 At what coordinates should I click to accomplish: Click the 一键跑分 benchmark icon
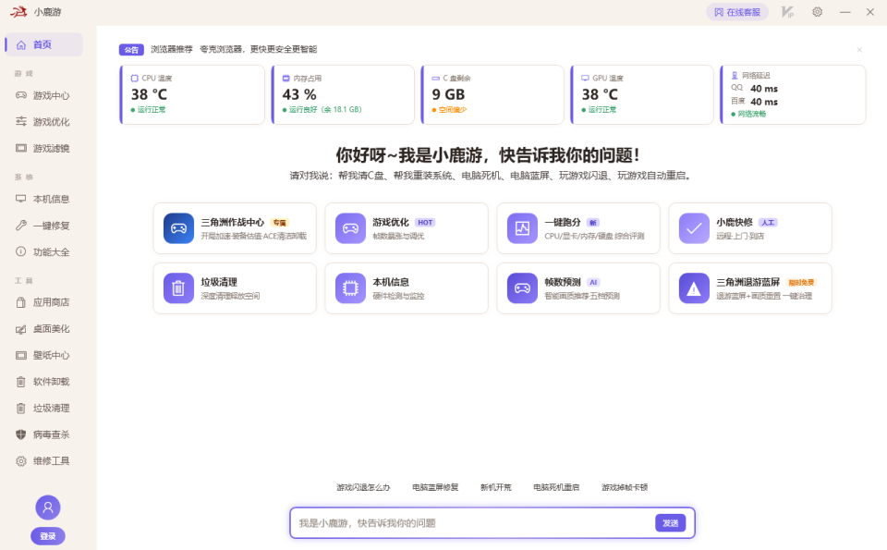522,228
